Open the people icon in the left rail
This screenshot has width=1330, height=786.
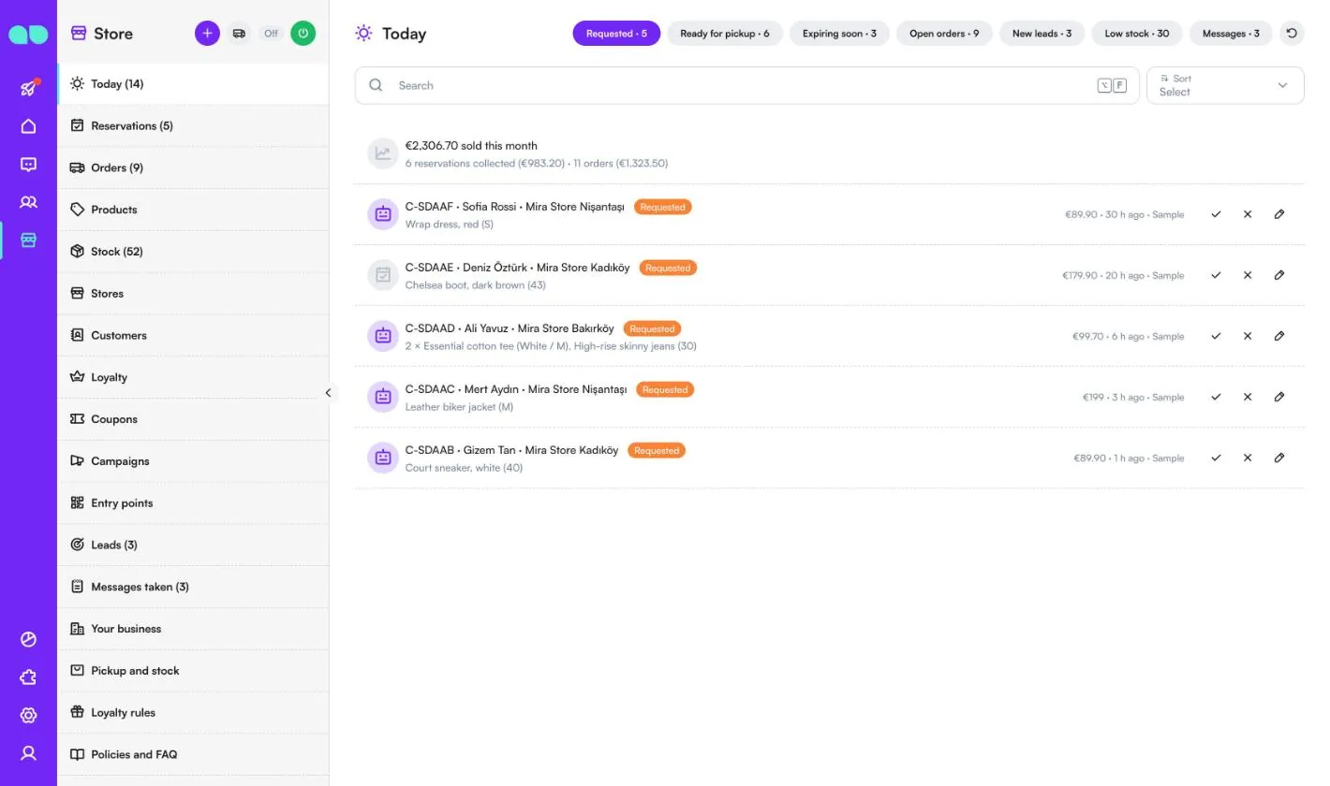click(x=28, y=202)
